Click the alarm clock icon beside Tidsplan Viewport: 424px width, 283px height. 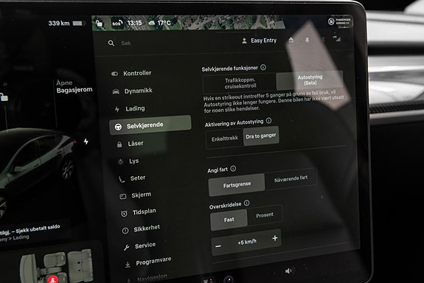pos(124,214)
